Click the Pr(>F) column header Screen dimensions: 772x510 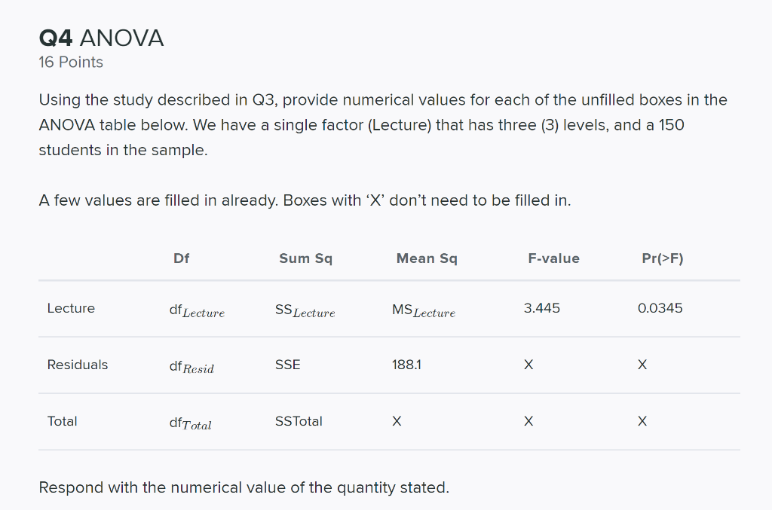tap(663, 258)
